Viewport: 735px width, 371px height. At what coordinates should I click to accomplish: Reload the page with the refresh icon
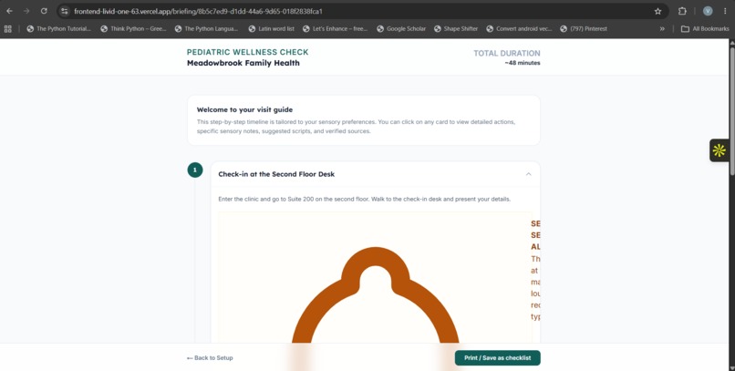(44, 11)
